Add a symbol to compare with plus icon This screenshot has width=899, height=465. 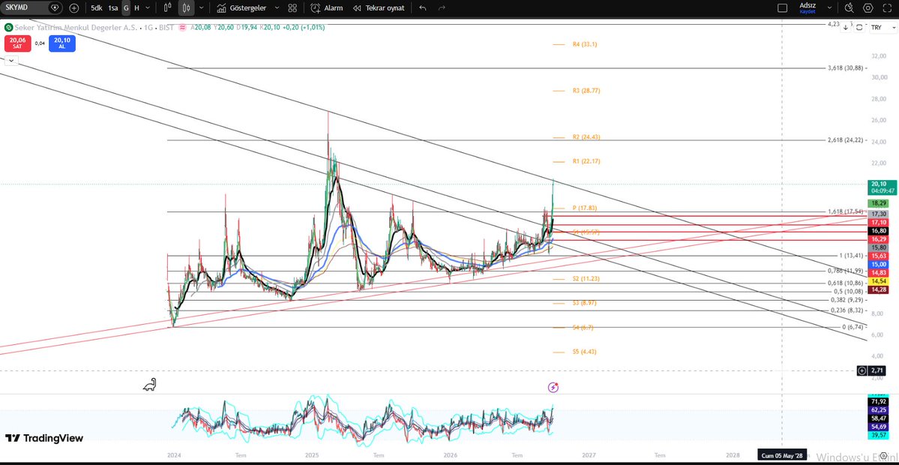(x=74, y=8)
